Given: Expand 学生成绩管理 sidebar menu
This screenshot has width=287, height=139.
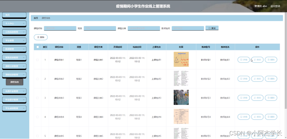Looking at the screenshot, I should [14, 108].
